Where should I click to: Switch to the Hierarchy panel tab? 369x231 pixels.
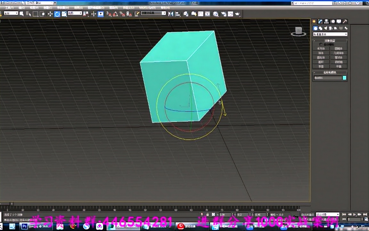[x=326, y=21]
